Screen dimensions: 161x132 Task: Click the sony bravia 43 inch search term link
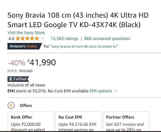tap(84, 46)
